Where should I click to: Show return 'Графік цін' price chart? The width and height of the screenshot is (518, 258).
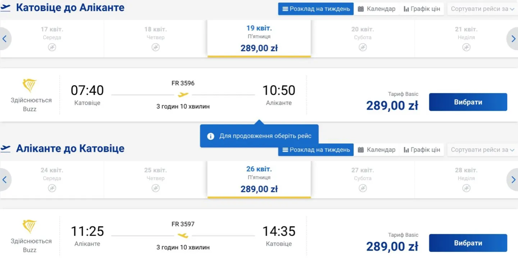point(422,150)
